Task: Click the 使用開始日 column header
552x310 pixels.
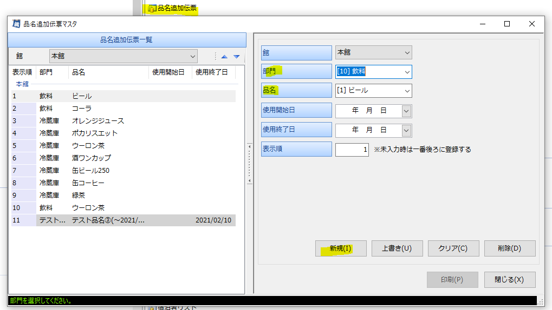Action: pos(168,72)
